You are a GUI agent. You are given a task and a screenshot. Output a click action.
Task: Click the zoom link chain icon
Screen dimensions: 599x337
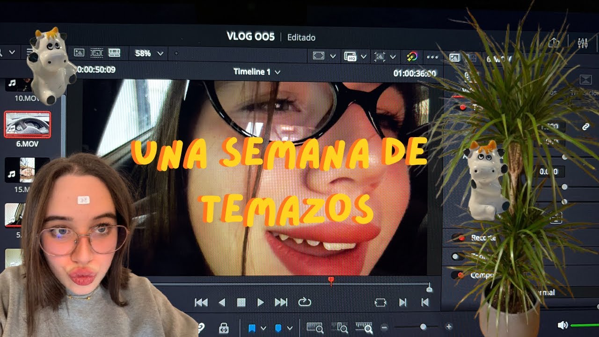pos(585,127)
